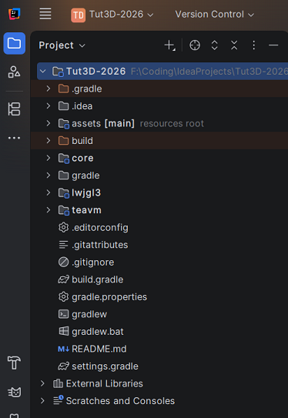Toggle the Project tool window sidebar icon
This screenshot has height=418, width=288.
point(15,43)
